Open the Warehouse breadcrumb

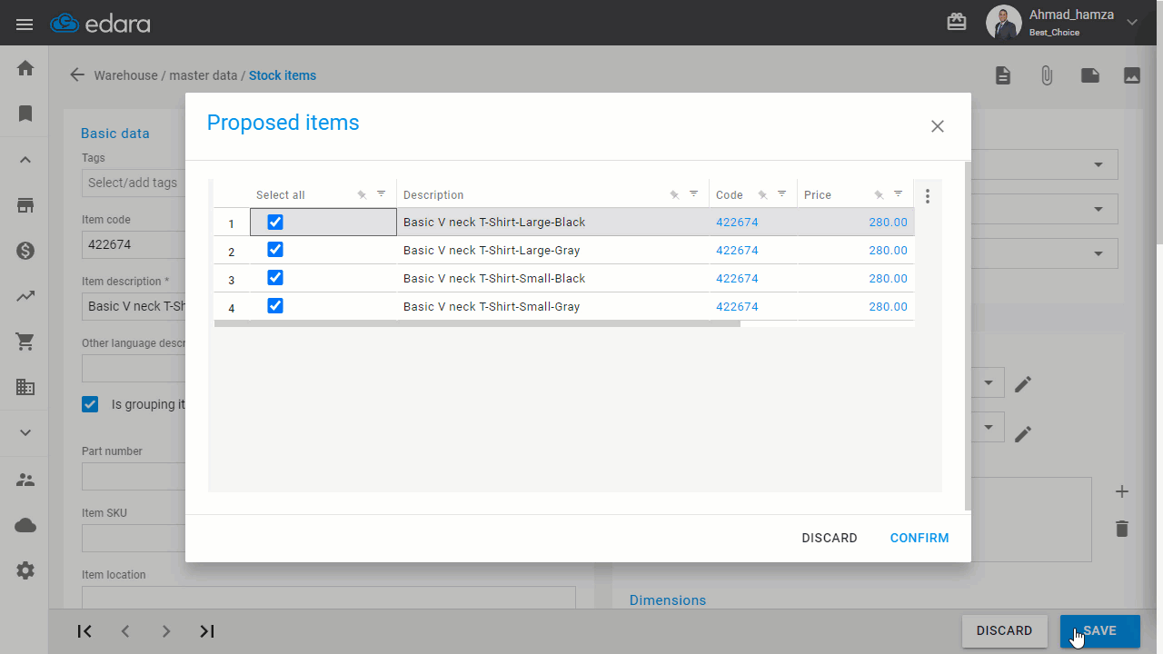coord(125,75)
